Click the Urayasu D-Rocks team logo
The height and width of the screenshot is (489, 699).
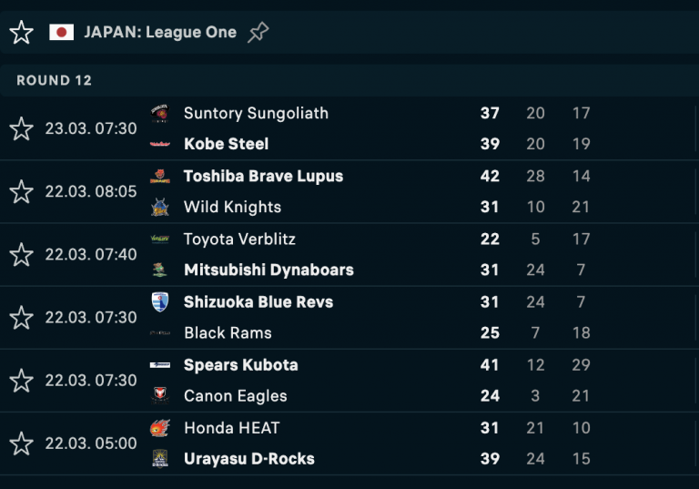click(x=160, y=458)
